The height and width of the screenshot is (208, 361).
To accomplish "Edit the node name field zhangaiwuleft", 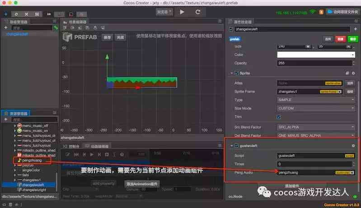I will click(x=292, y=29).
